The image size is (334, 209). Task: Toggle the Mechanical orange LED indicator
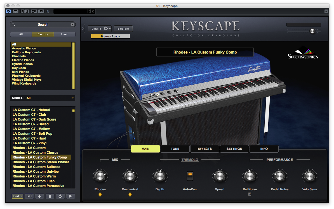coord(130,194)
